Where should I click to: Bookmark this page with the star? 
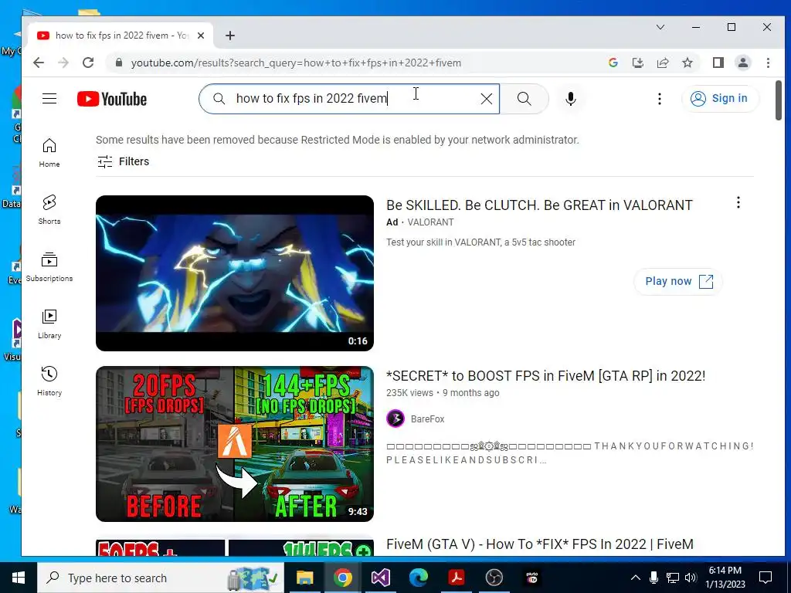(x=687, y=63)
